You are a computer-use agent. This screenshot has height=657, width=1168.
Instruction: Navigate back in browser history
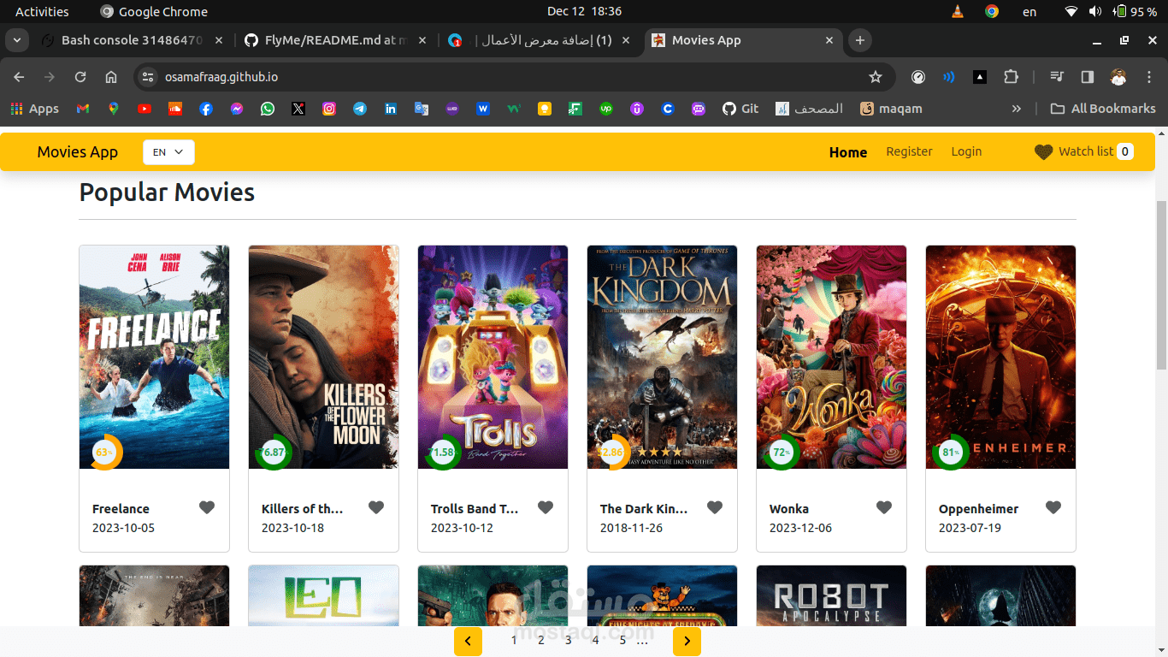click(19, 77)
